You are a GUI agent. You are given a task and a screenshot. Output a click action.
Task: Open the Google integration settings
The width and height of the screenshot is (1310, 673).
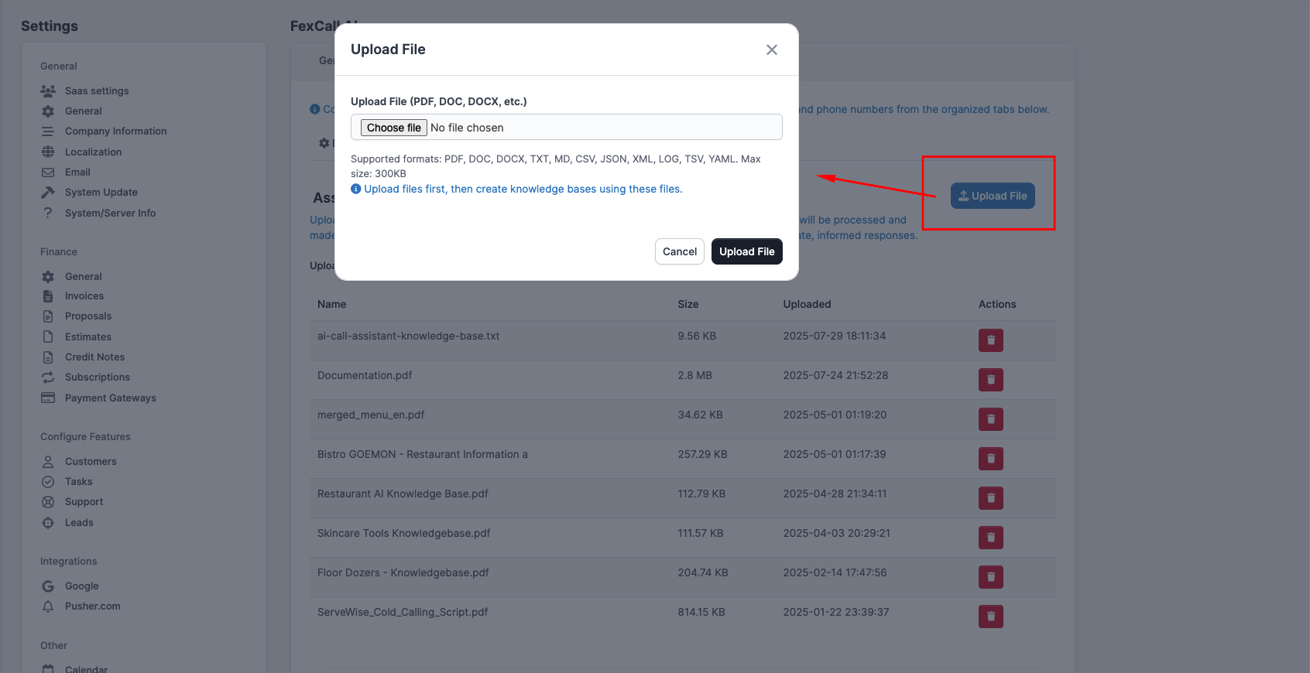[x=81, y=586]
